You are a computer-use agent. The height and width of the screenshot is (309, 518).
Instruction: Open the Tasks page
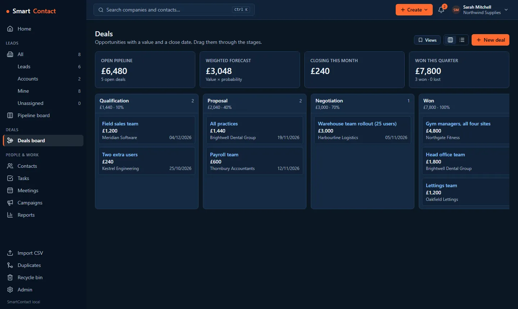(43, 178)
